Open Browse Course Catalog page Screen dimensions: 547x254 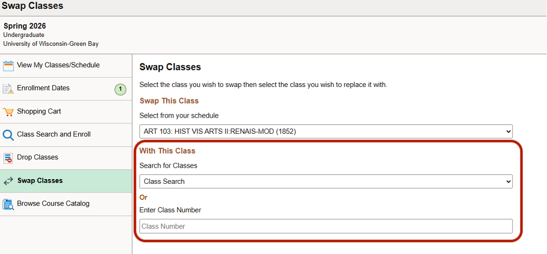53,204
